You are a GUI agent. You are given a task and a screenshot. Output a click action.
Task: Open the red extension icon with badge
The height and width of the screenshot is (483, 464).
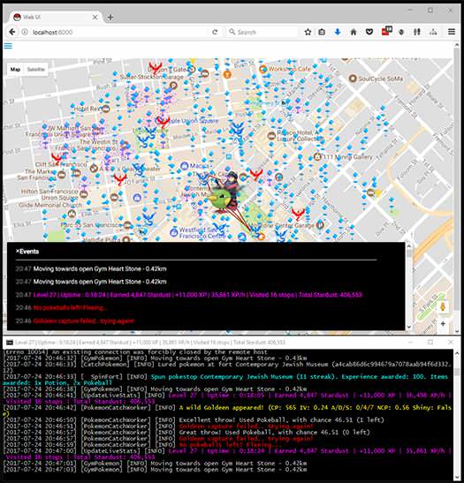[x=386, y=31]
